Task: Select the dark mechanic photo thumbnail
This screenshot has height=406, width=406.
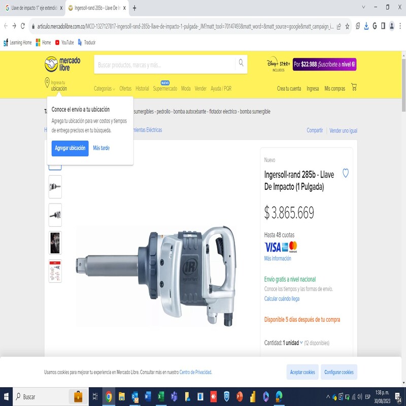Action: (55, 243)
